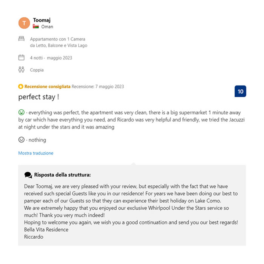Click the Risposta della struttura heading
This screenshot has height=264, width=264.
(x=63, y=175)
